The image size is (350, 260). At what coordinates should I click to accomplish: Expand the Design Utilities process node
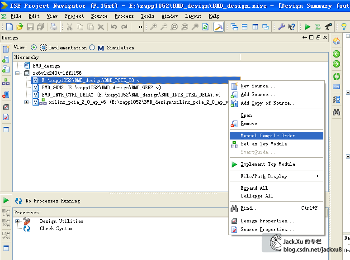pyautogui.click(x=18, y=221)
